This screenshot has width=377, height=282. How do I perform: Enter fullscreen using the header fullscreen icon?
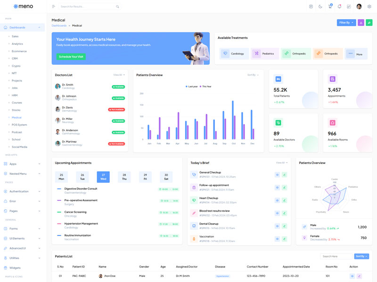(x=349, y=7)
